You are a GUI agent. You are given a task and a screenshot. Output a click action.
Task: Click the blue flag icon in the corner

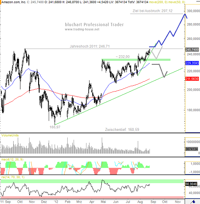pyautogui.click(x=193, y=202)
